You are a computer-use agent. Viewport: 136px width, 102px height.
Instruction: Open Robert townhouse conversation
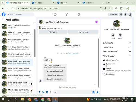(x=17, y=69)
